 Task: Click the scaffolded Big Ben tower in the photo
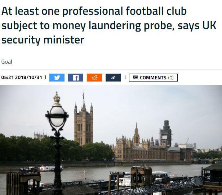click(166, 133)
